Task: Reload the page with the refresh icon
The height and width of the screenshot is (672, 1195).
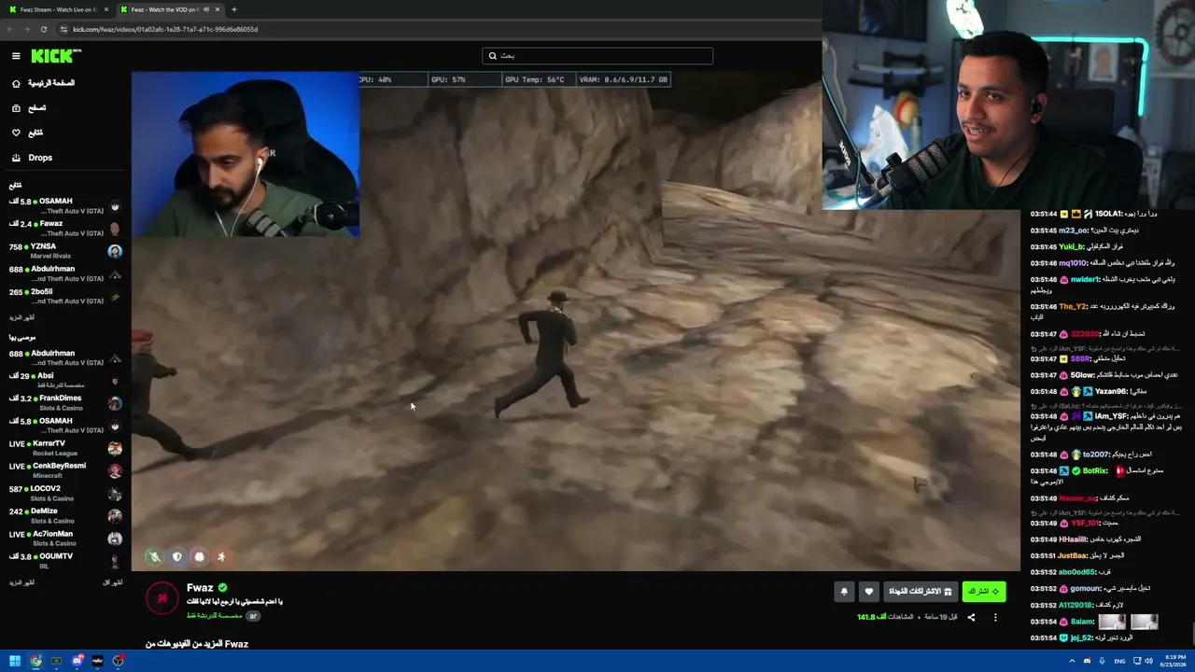Action: tap(43, 29)
